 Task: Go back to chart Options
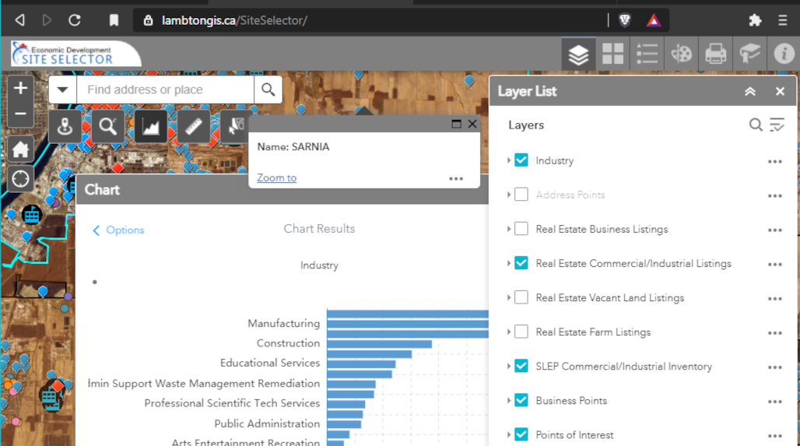click(x=118, y=230)
